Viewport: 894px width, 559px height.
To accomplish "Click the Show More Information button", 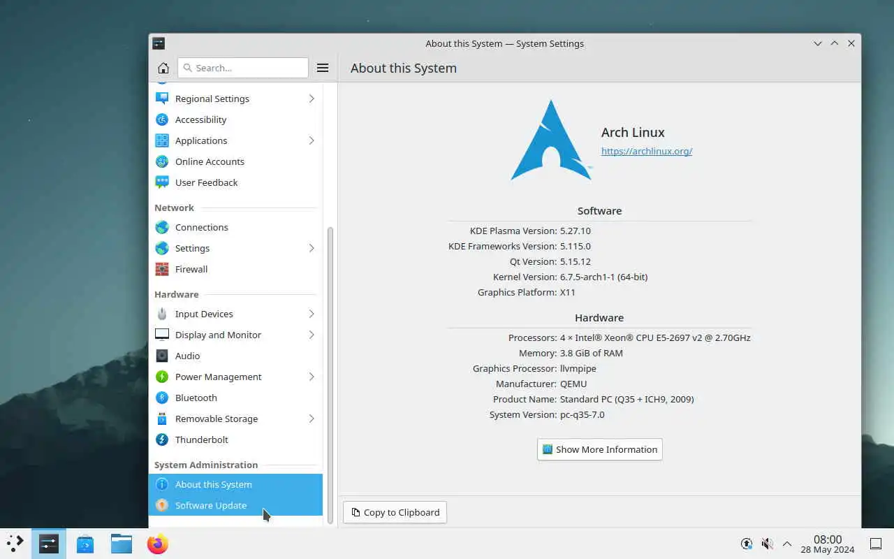I will [x=600, y=449].
